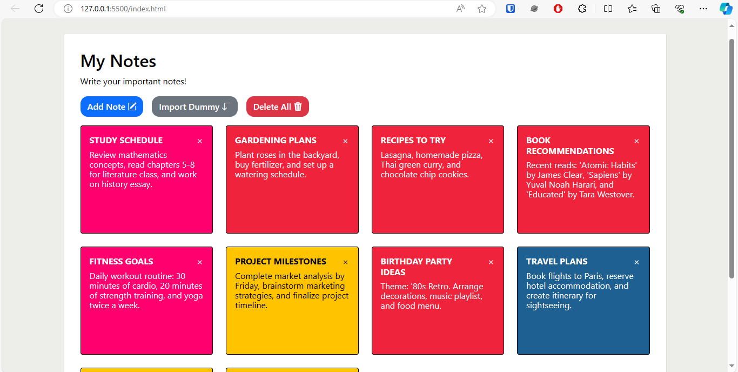Reload the page with refresh icon
The height and width of the screenshot is (372, 738).
(x=39, y=9)
